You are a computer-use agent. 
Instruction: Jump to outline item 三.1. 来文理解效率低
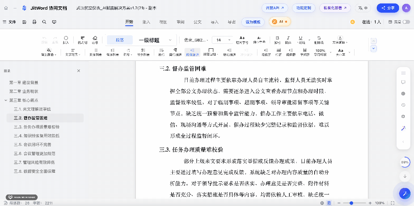33,109
